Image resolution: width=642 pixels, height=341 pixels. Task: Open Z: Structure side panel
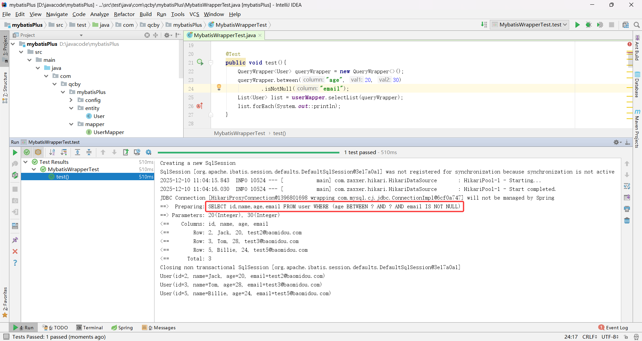coord(5,88)
